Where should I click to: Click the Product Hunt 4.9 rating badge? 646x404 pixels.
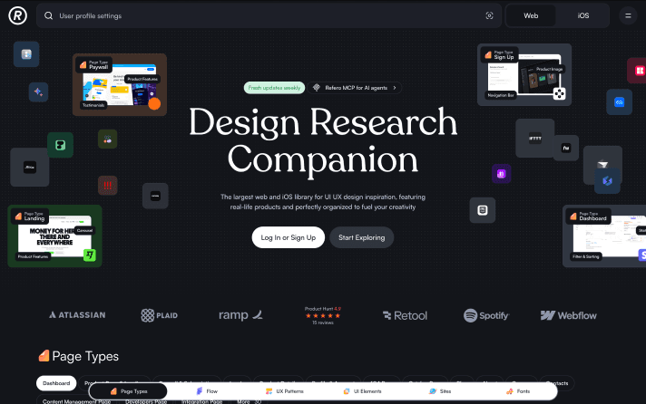pos(323,315)
